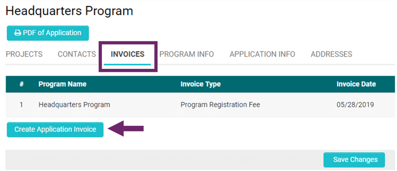
Task: Go to the Program Info tab
Action: 187,54
